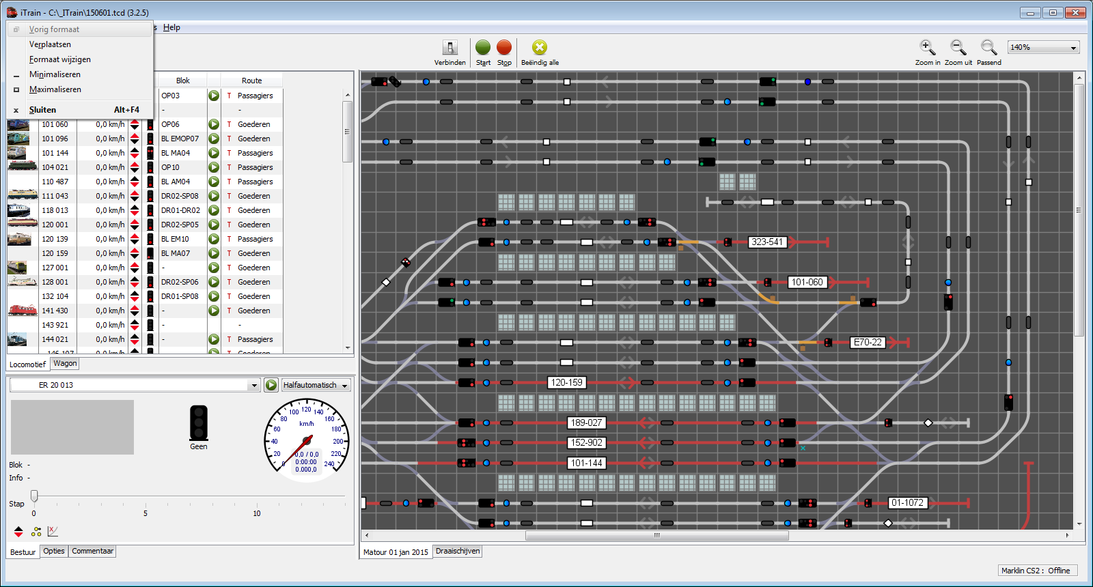Click the signal icon of 104 021

click(150, 167)
